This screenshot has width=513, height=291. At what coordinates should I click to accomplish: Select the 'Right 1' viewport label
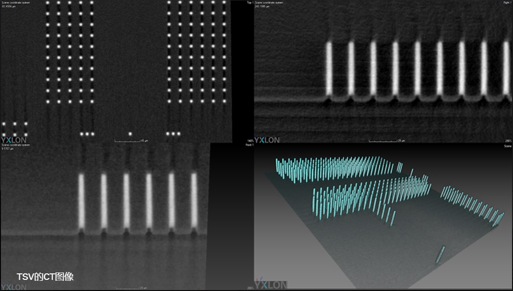506,3
